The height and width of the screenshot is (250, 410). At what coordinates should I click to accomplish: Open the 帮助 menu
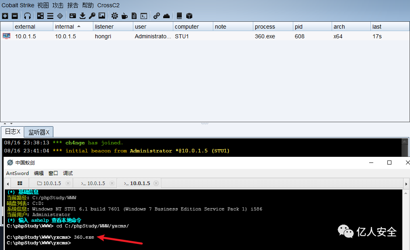pyautogui.click(x=88, y=5)
